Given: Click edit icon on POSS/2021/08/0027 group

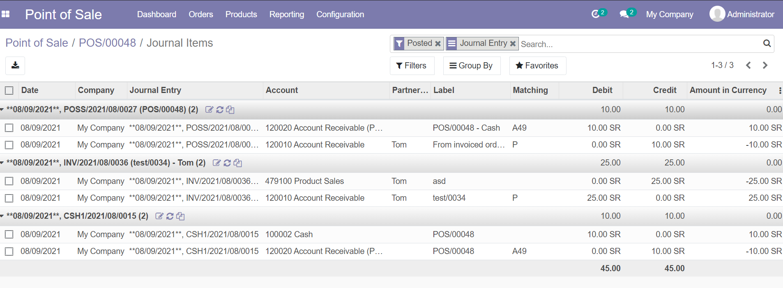Looking at the screenshot, I should click(209, 110).
